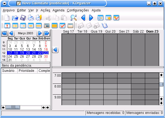This screenshot has height=118, width=165.
Task: Paste using the clipboard icon
Action: pyautogui.click(x=64, y=18)
